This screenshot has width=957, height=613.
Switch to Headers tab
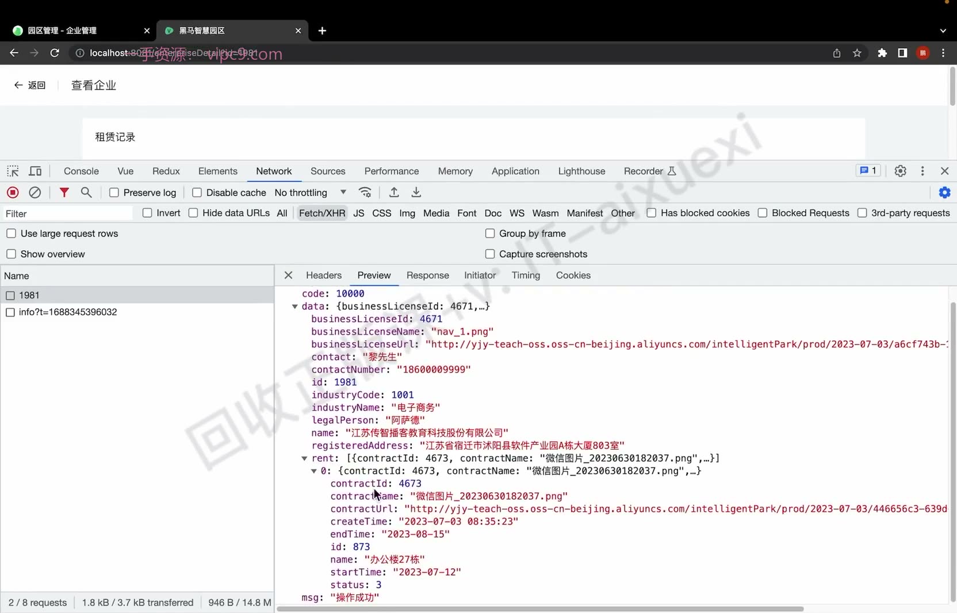coord(324,275)
